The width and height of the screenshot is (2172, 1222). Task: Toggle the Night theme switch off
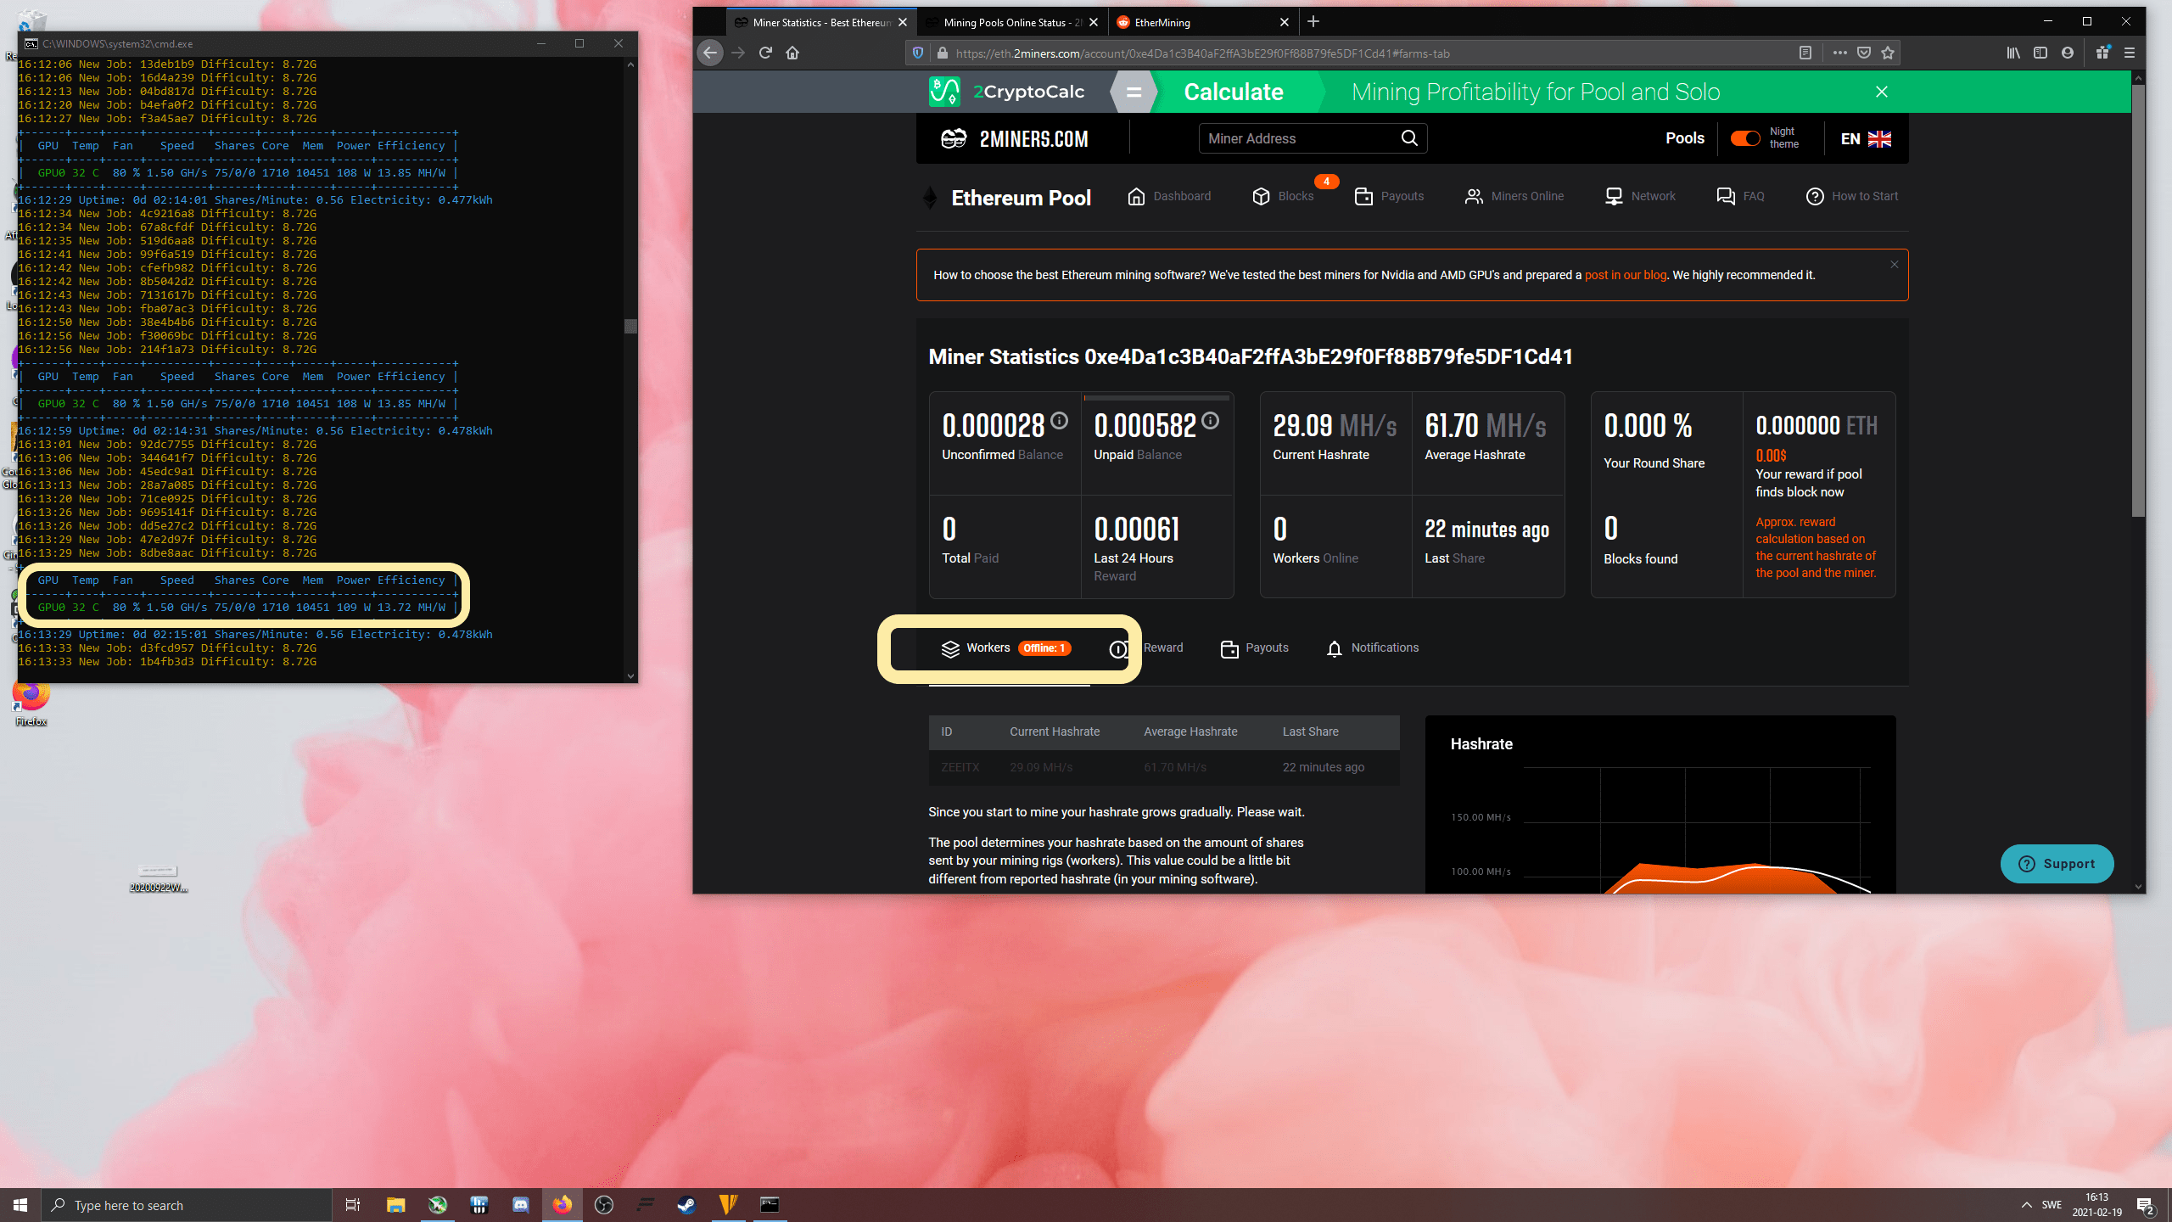pos(1744,138)
